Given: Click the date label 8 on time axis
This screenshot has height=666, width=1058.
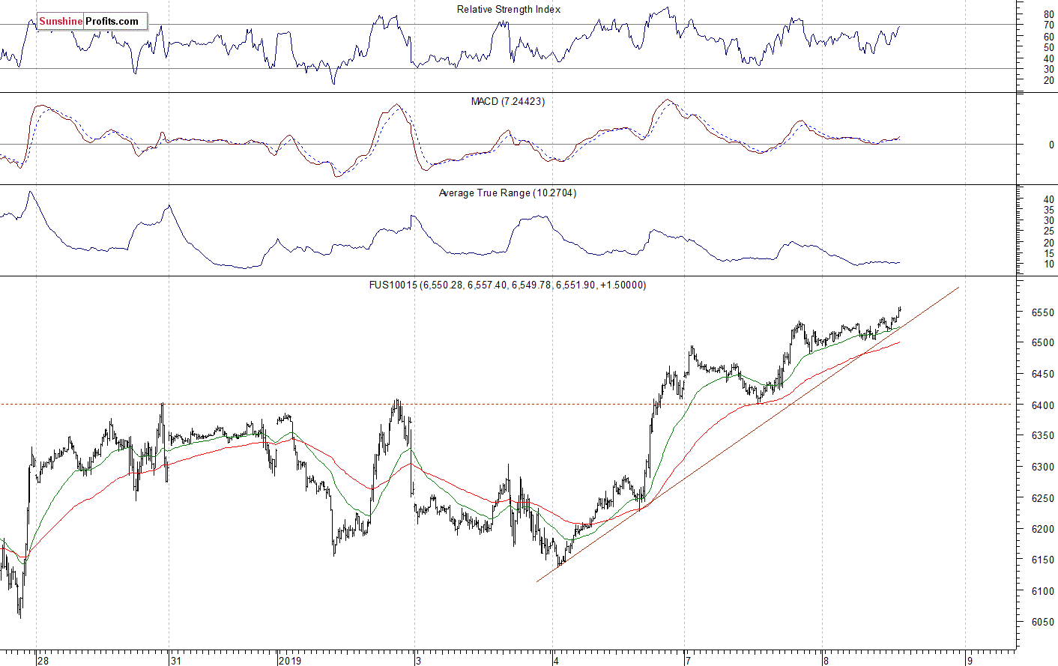Looking at the screenshot, I should pos(826,661).
